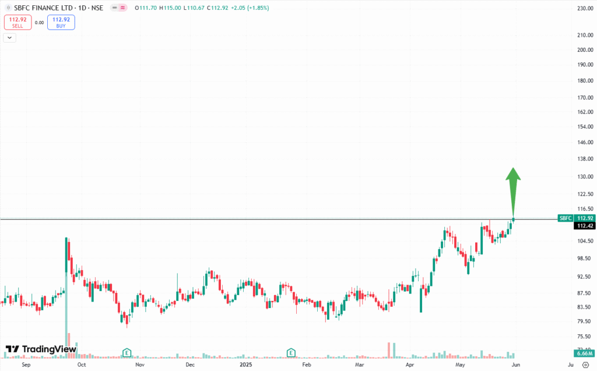
Task: Click Mar on the time axis
Action: (x=359, y=365)
